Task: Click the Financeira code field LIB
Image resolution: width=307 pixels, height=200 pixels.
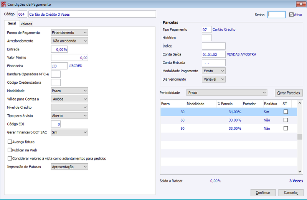Action: [59, 66]
